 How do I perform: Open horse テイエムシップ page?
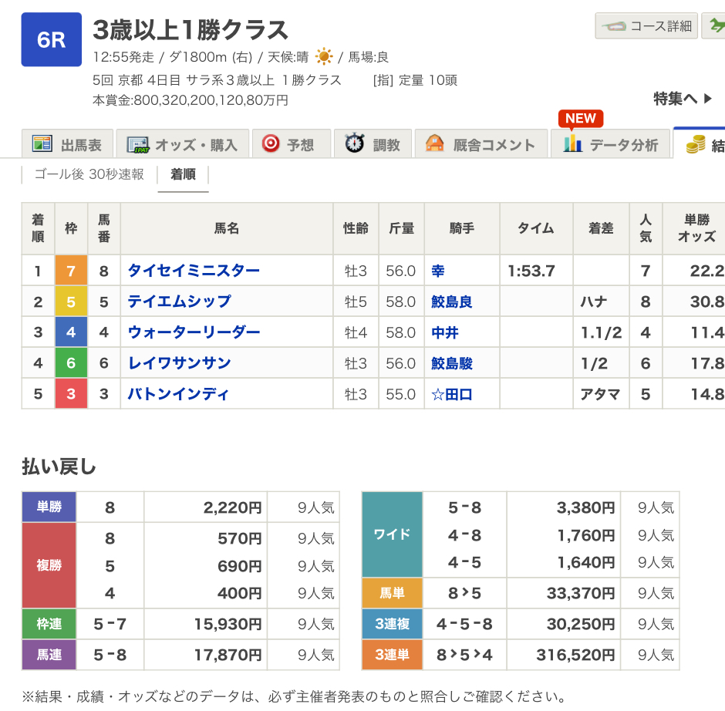(179, 302)
